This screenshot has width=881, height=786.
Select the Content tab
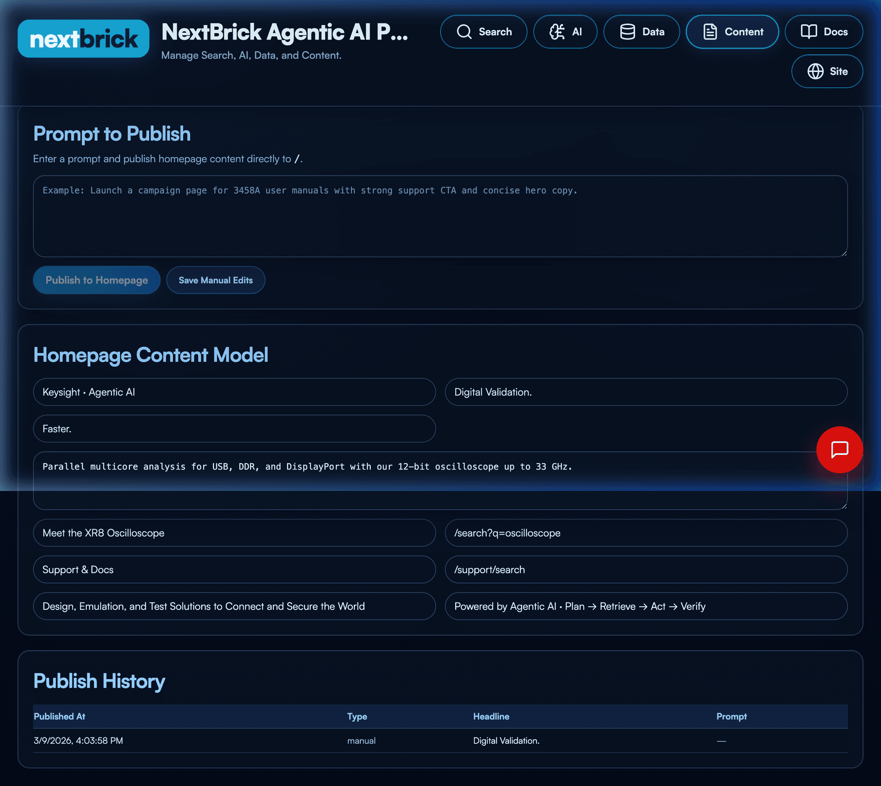pos(732,32)
